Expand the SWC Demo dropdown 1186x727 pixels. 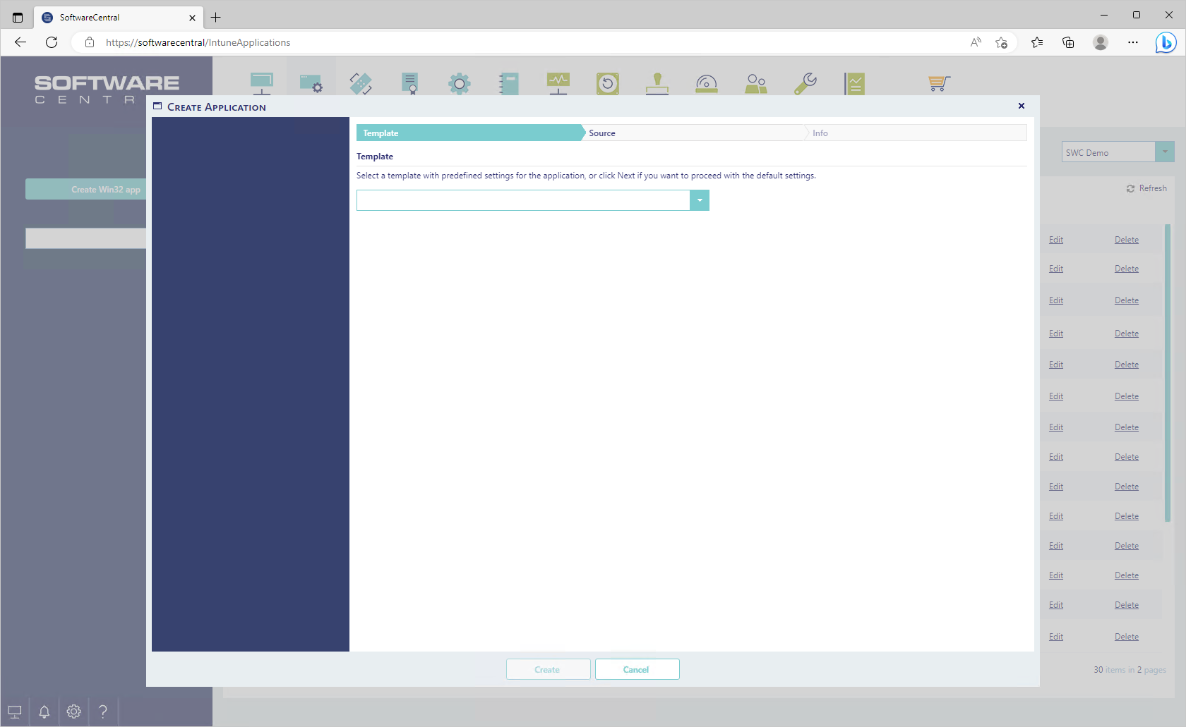click(1164, 152)
